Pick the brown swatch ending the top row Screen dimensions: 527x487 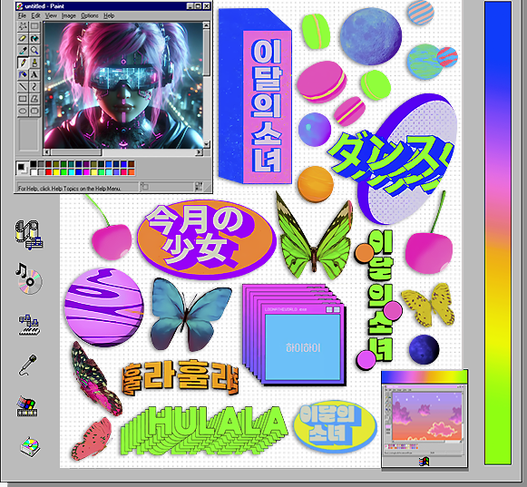click(x=132, y=163)
